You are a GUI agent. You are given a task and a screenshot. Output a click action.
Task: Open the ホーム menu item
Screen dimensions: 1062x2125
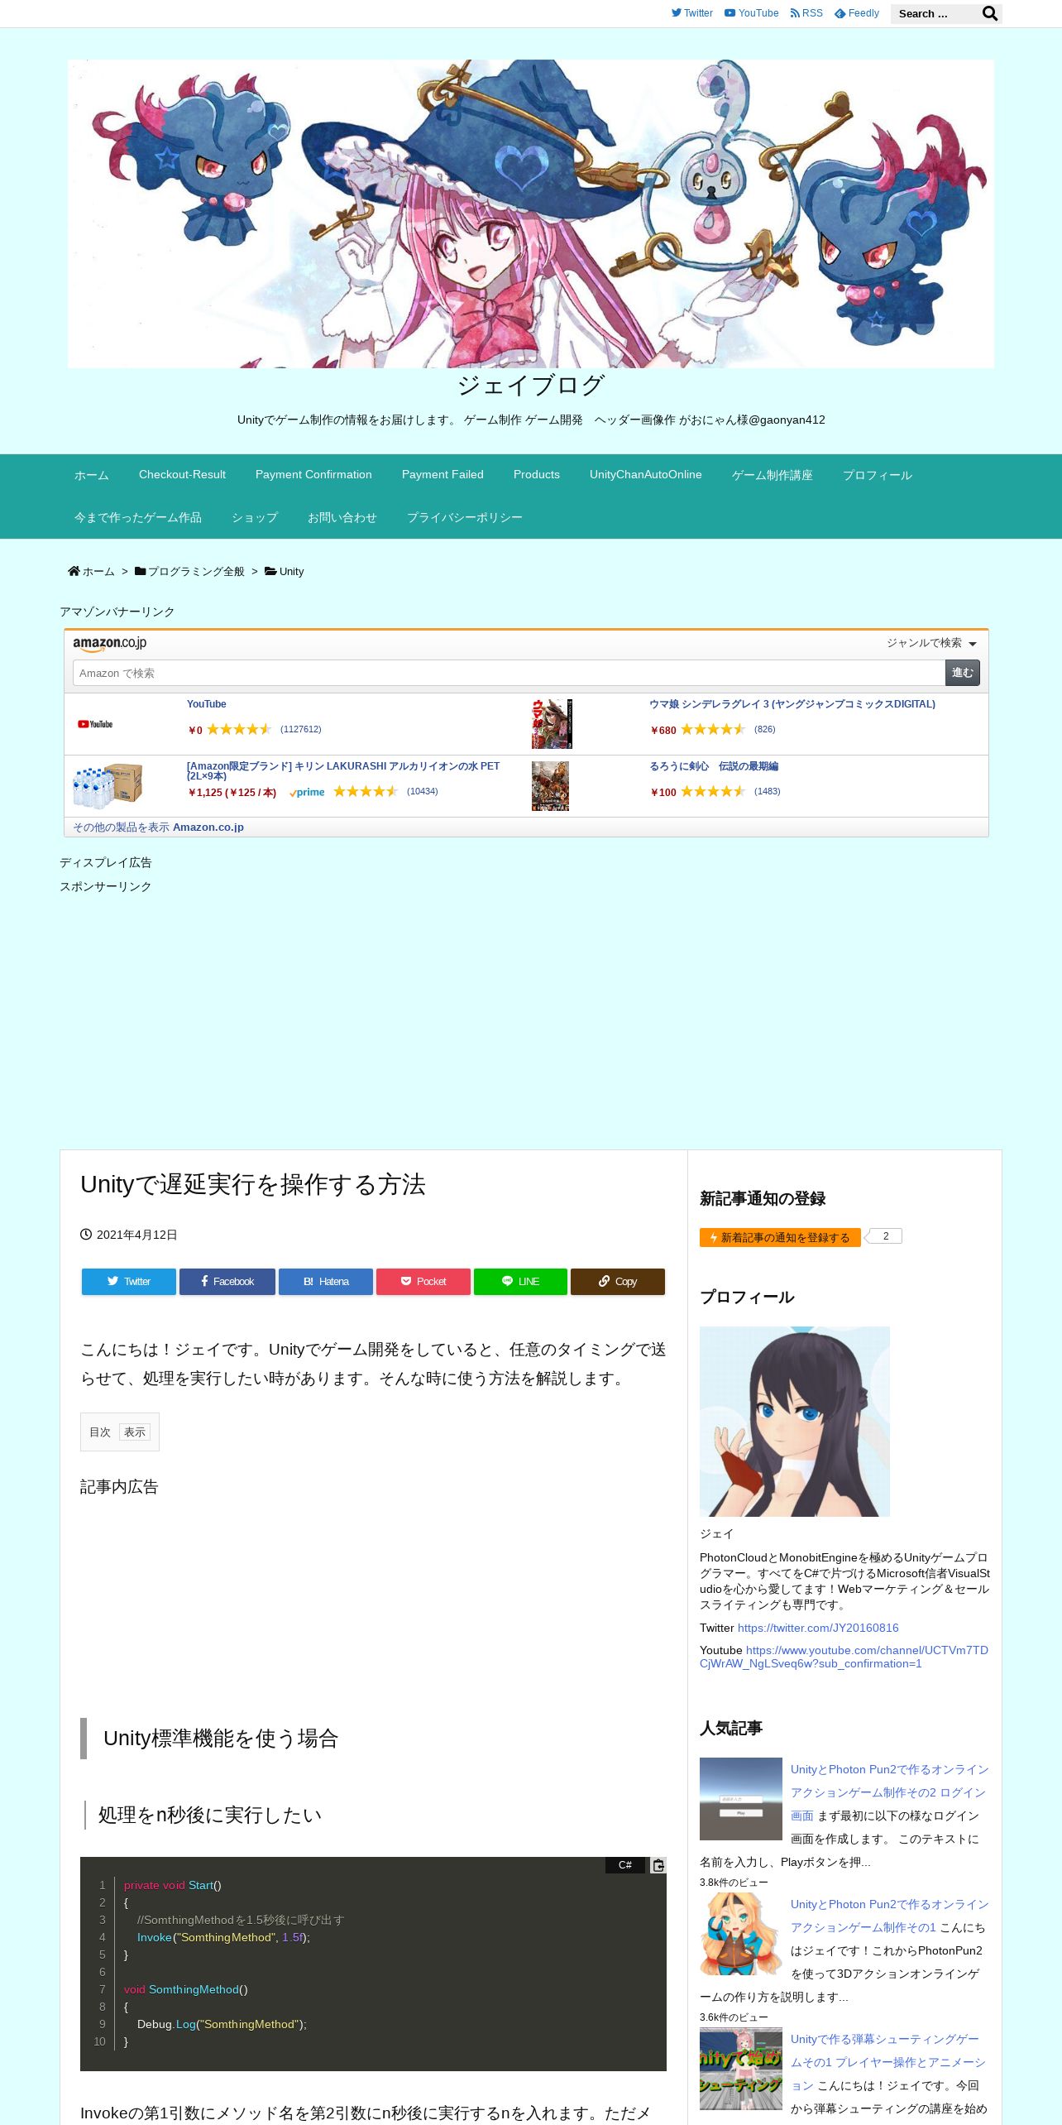click(x=92, y=475)
